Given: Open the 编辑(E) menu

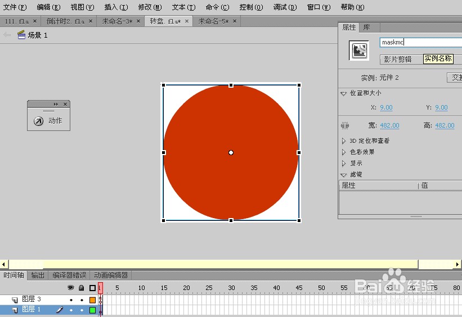Looking at the screenshot, I should (48, 7).
